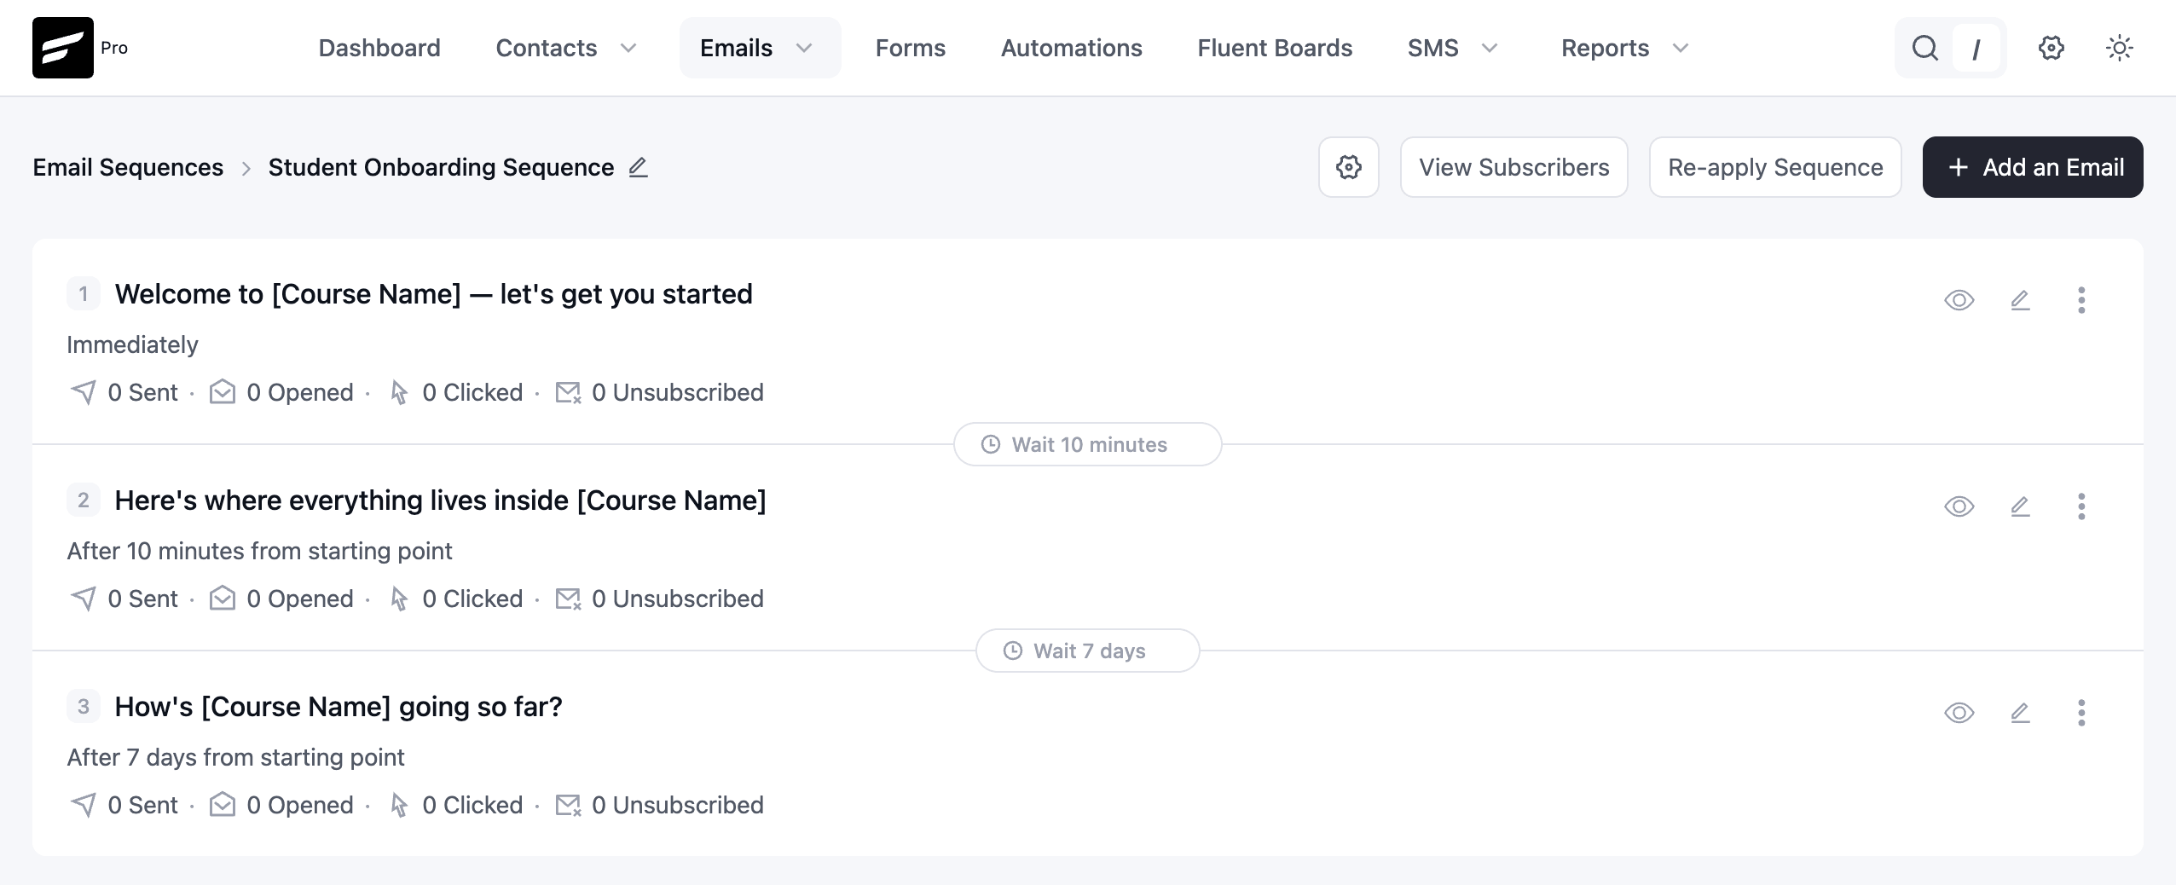Open the Forms menu item

[x=911, y=48]
